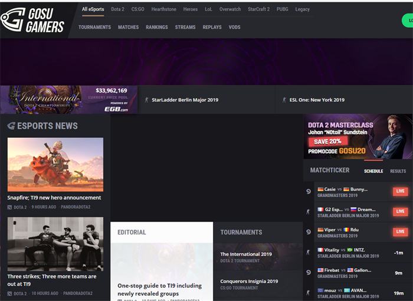Click the GosuGamers logo
This screenshot has height=301, width=413.
tap(32, 20)
